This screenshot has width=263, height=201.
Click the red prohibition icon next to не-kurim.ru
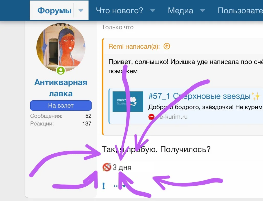151,117
